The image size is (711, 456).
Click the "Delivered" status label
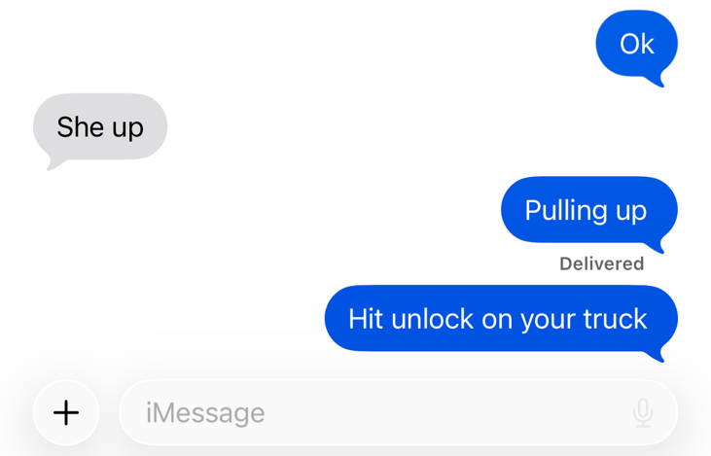[602, 263]
